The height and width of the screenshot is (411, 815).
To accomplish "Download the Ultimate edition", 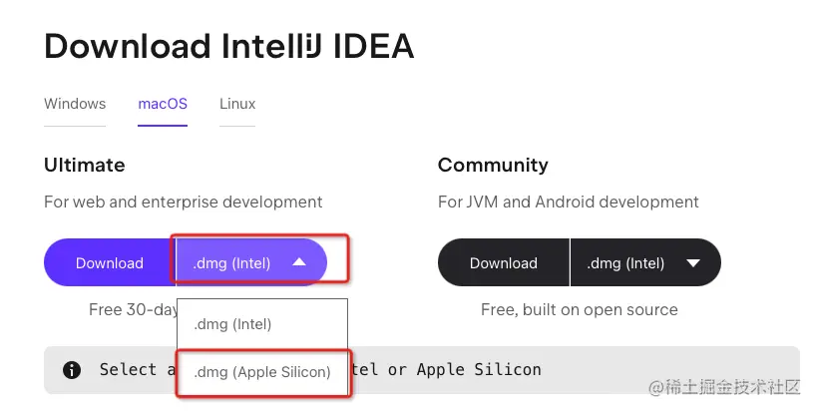I will click(x=109, y=263).
